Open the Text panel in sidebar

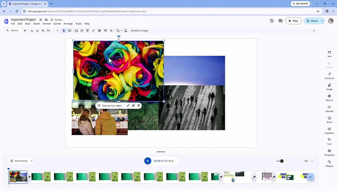[329, 142]
